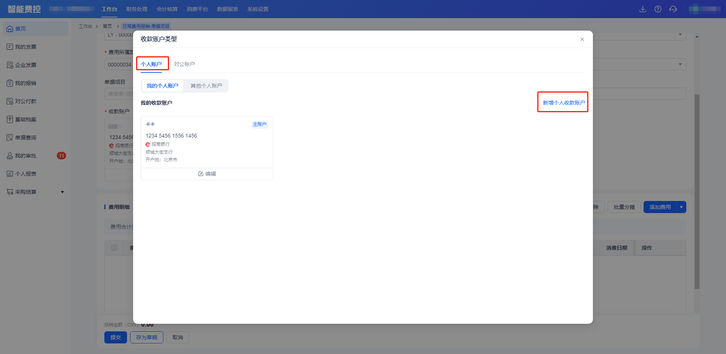Close the 收款账户类型 dialog
Image resolution: width=726 pixels, height=354 pixels.
pyautogui.click(x=582, y=39)
